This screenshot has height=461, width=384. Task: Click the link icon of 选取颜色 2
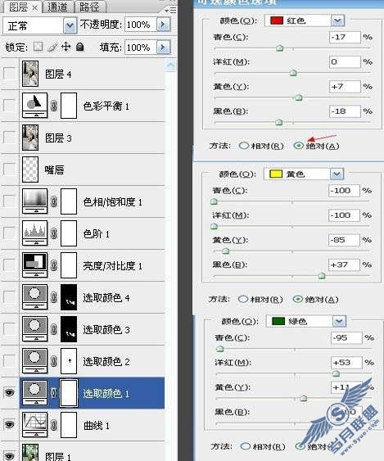[x=54, y=361]
